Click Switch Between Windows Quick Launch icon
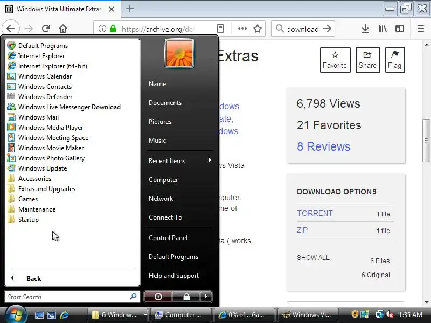This screenshot has height=323, width=431. 51,315
